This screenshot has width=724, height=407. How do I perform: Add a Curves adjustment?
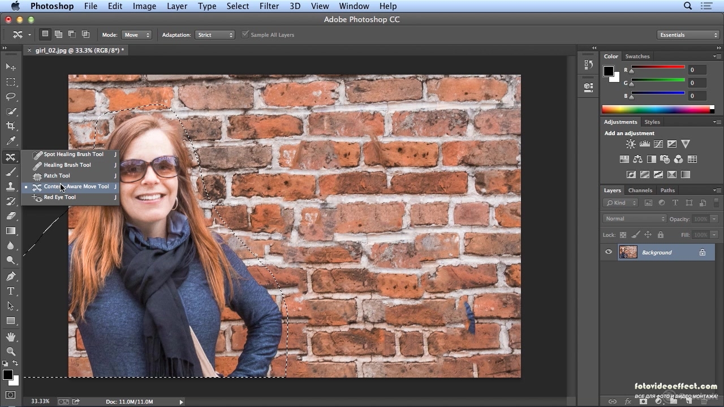click(658, 144)
